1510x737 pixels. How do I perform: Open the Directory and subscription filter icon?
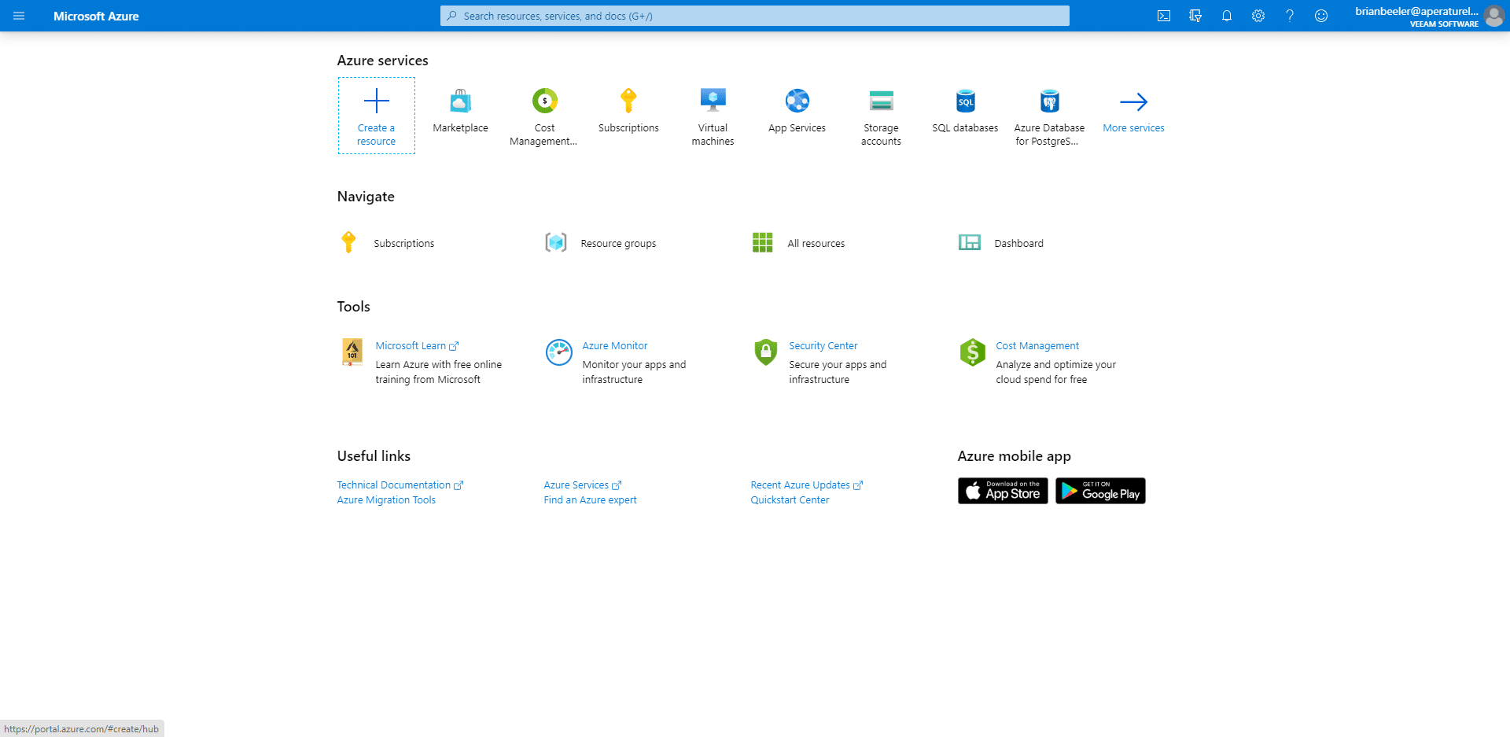tap(1195, 16)
